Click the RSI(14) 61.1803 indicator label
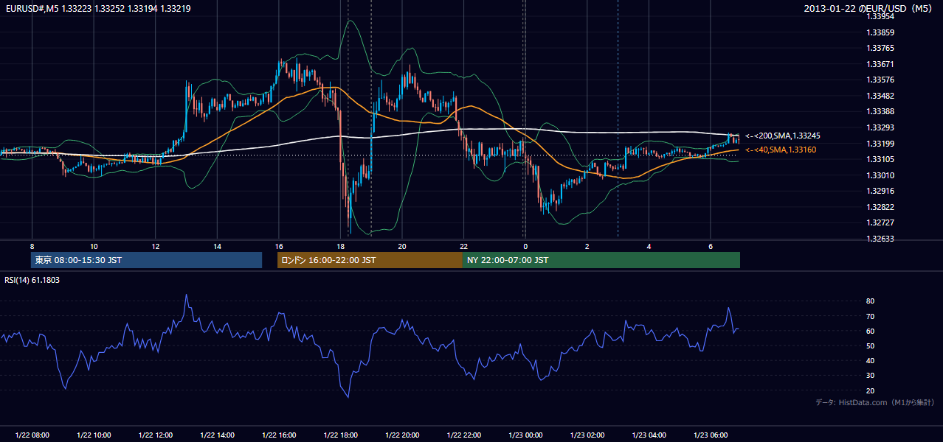This screenshot has height=442, width=943. pos(32,280)
